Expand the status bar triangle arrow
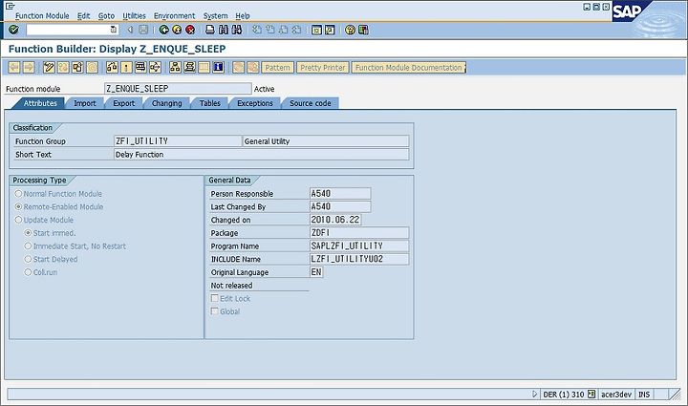The height and width of the screenshot is (406, 688). point(534,395)
